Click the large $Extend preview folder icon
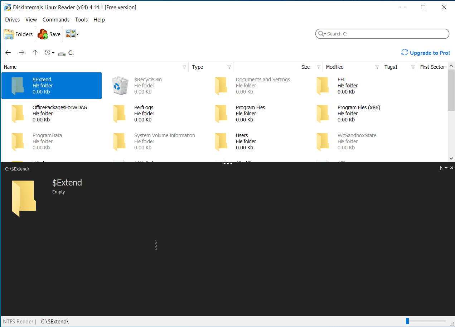455x327 pixels. (x=24, y=198)
